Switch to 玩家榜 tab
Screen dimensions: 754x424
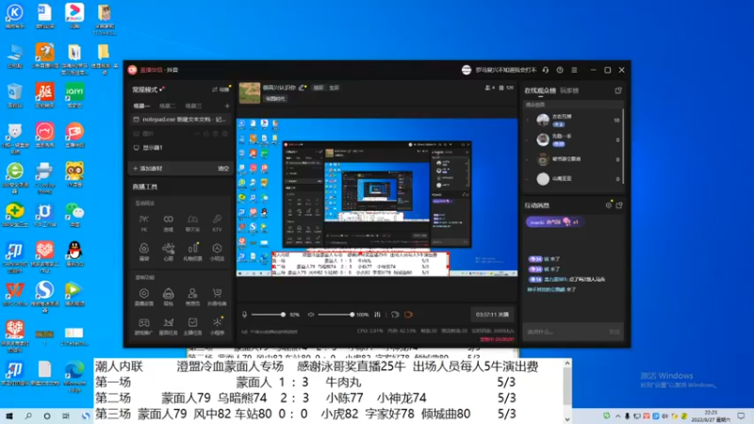pyautogui.click(x=569, y=90)
